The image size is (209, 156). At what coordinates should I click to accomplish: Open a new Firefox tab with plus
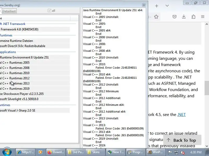pos(156,6)
